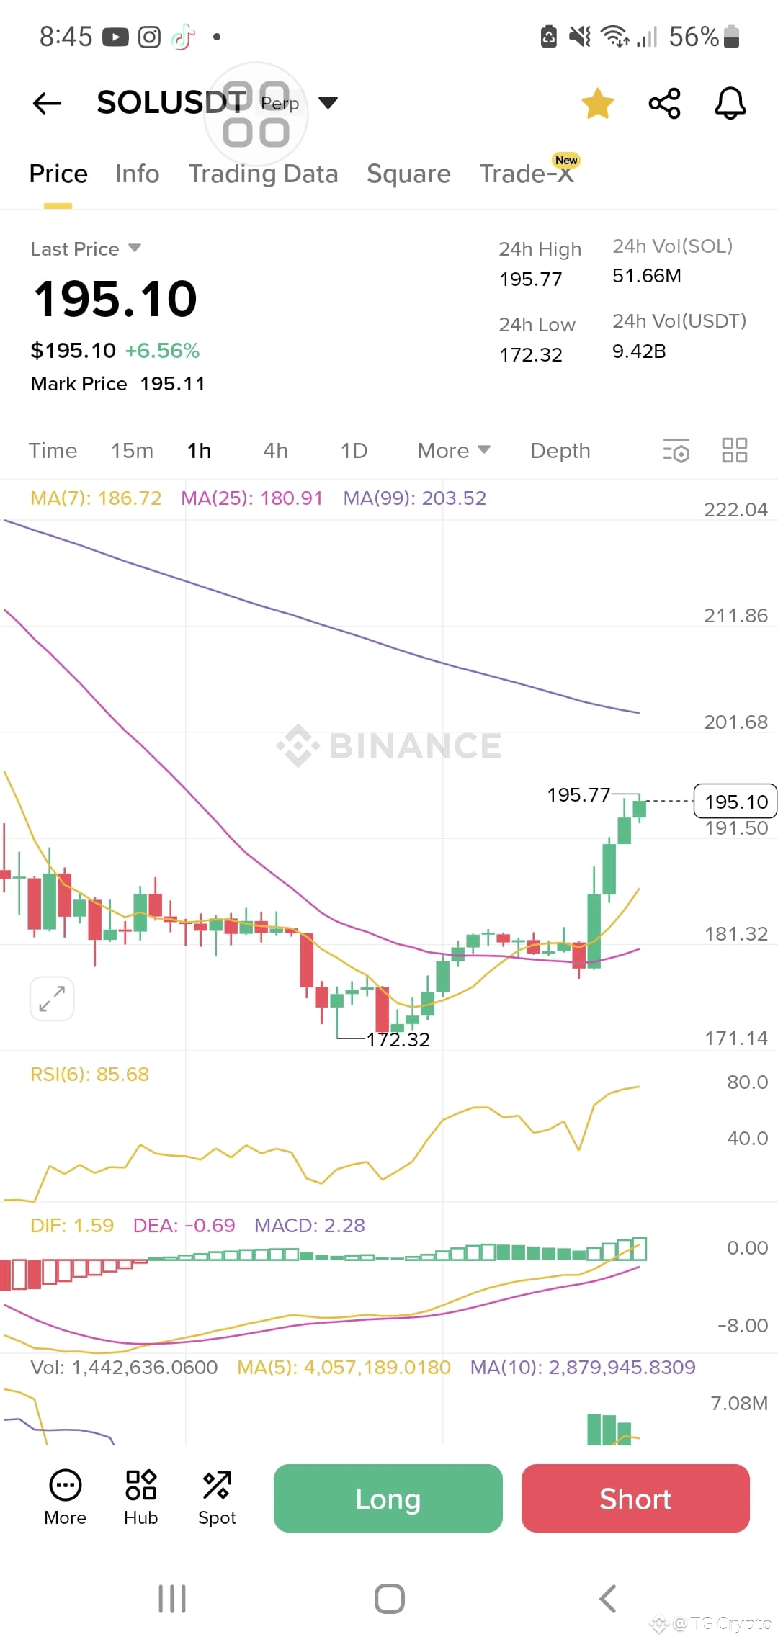
Task: Tap the MA(7): 186.72 label
Action: (x=96, y=498)
